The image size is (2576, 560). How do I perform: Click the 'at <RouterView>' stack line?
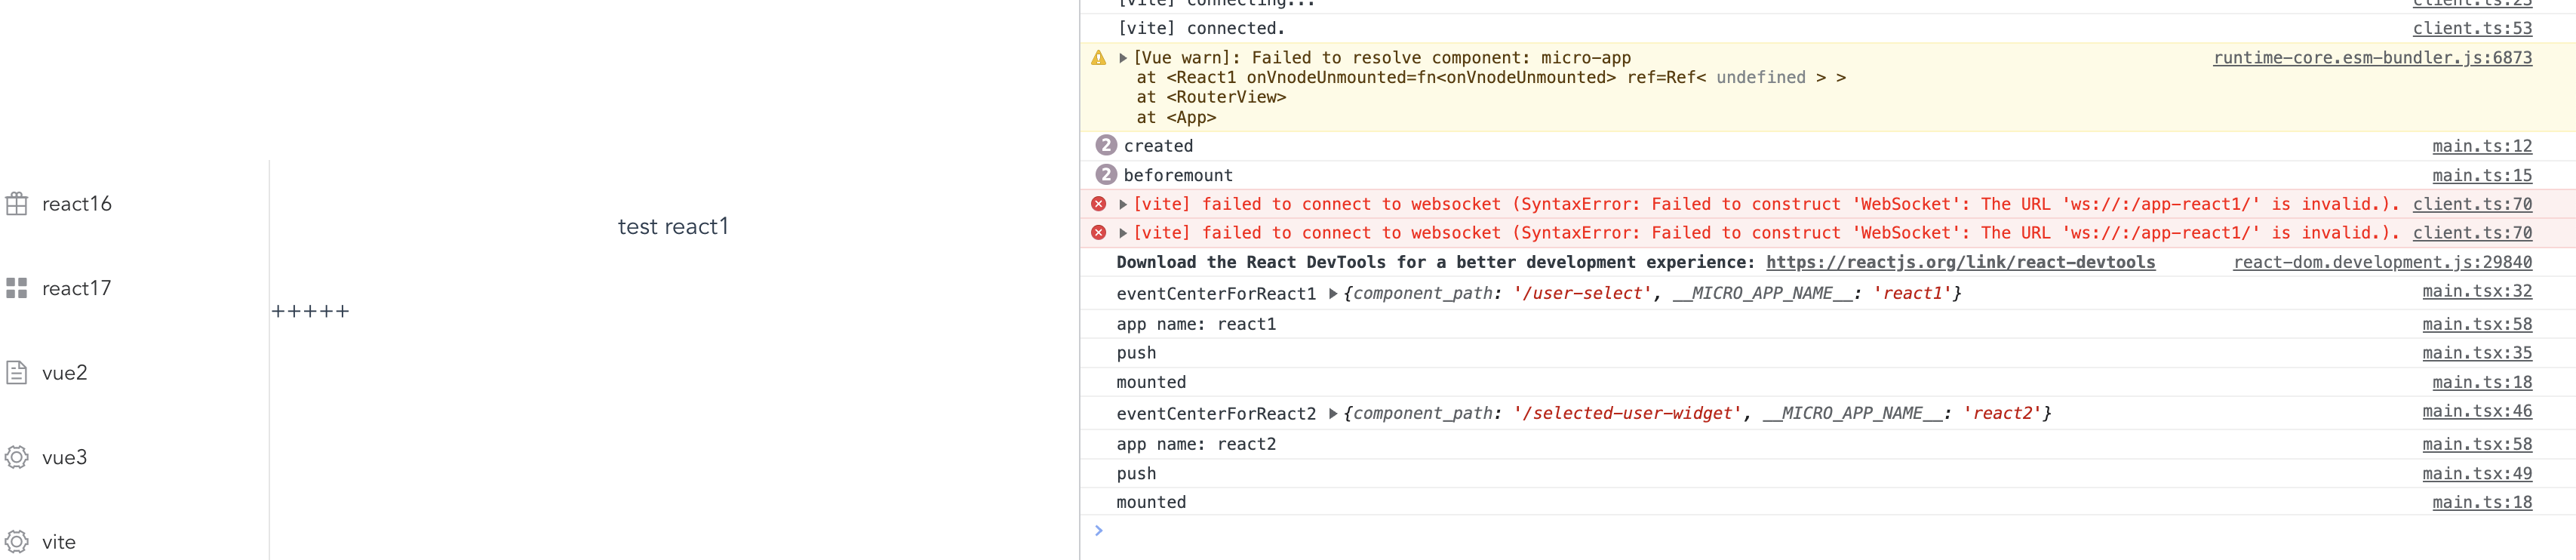[x=1211, y=97]
